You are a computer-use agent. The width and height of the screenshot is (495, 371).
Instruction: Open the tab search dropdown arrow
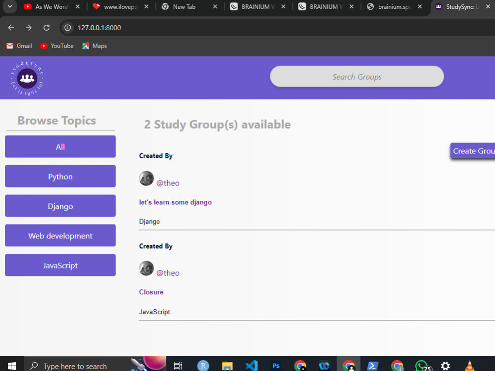(x=10, y=6)
